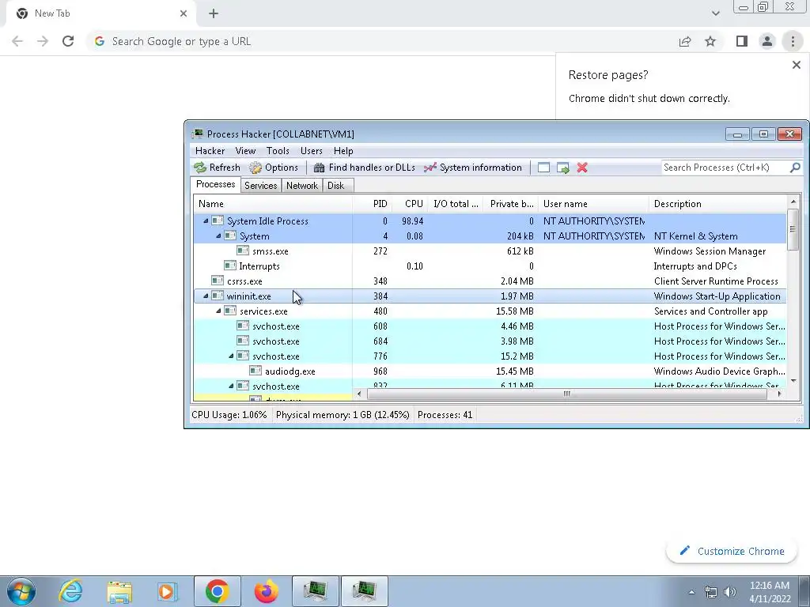This screenshot has height=607, width=810.
Task: Collapse the services.exe tree node
Action: pos(218,311)
